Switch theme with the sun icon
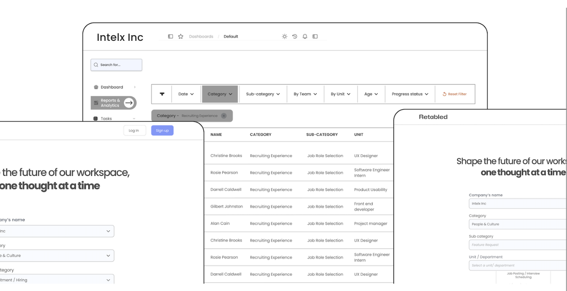The height and width of the screenshot is (291, 567). click(285, 36)
